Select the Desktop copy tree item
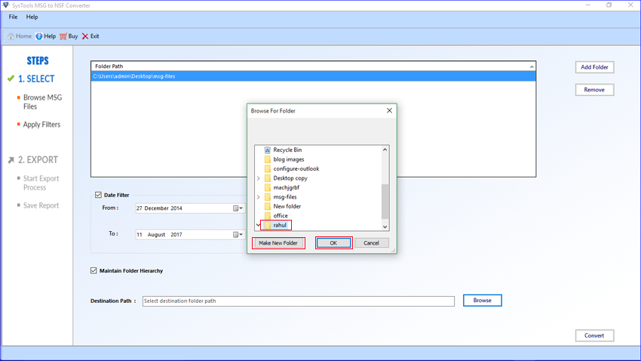The image size is (641, 361). pyautogui.click(x=290, y=178)
